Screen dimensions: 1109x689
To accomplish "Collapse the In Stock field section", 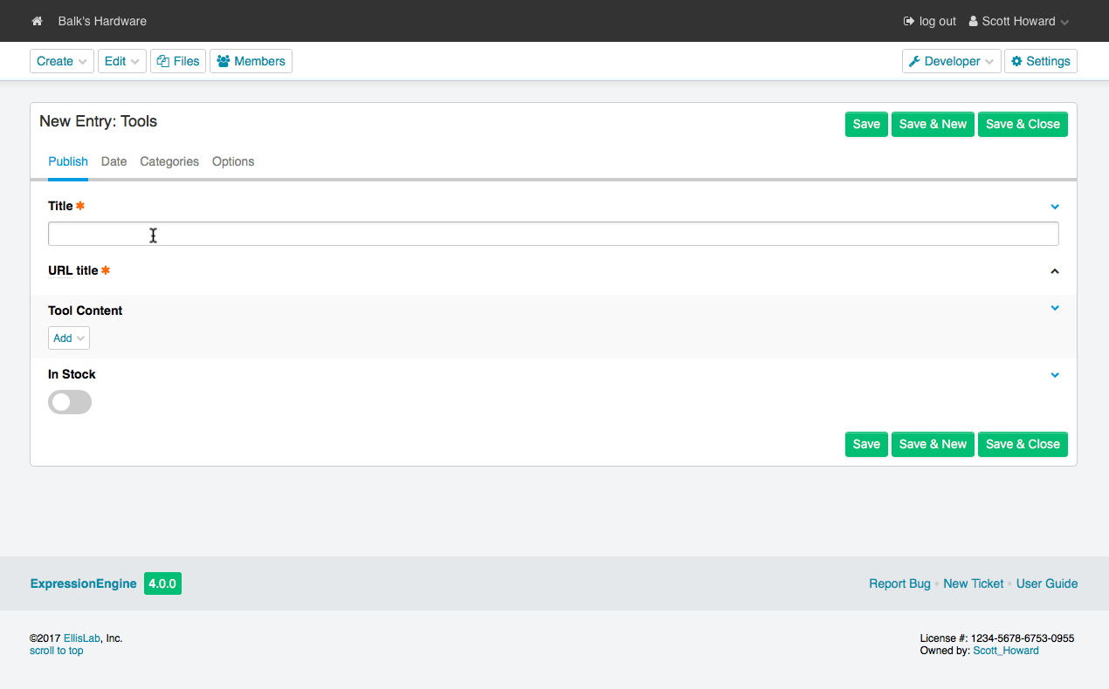I will coord(1055,375).
